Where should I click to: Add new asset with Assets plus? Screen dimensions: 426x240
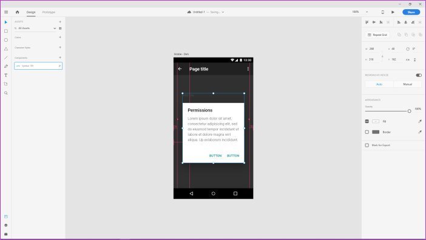click(60, 22)
